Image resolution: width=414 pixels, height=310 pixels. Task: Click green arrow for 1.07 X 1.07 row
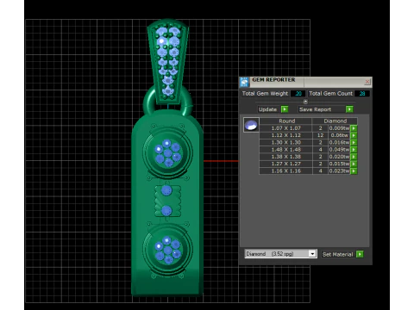pyautogui.click(x=354, y=128)
